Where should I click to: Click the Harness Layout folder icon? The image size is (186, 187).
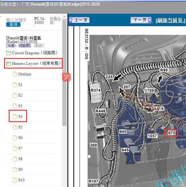click(9, 64)
